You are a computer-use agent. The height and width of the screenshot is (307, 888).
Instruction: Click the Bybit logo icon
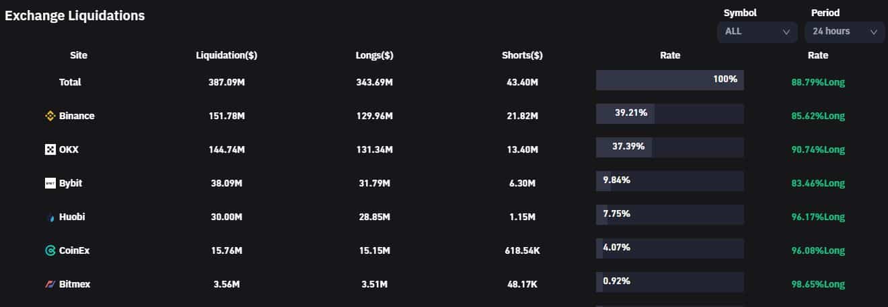point(50,183)
